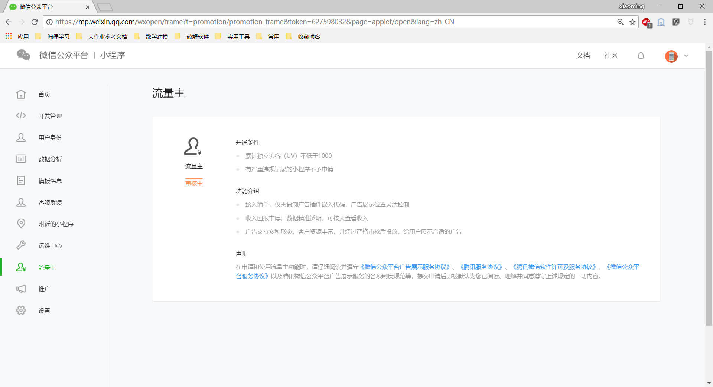Select the green 流量主 sidebar icon

pos(21,267)
